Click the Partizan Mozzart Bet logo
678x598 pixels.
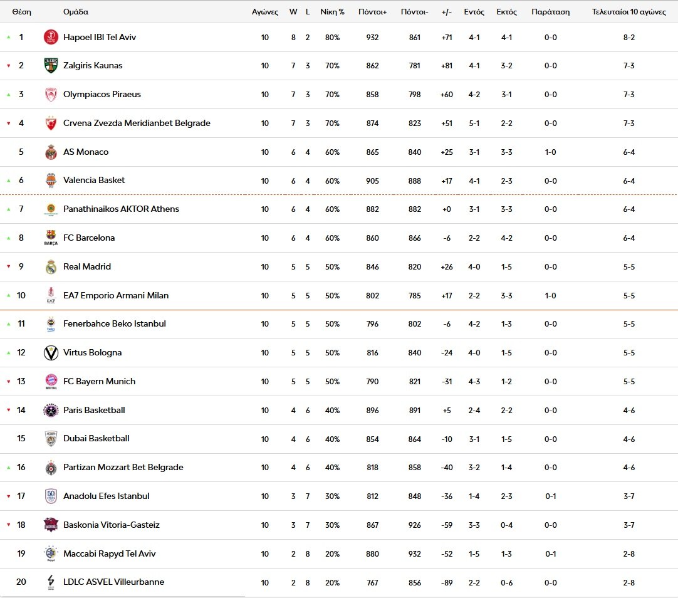tap(51, 468)
